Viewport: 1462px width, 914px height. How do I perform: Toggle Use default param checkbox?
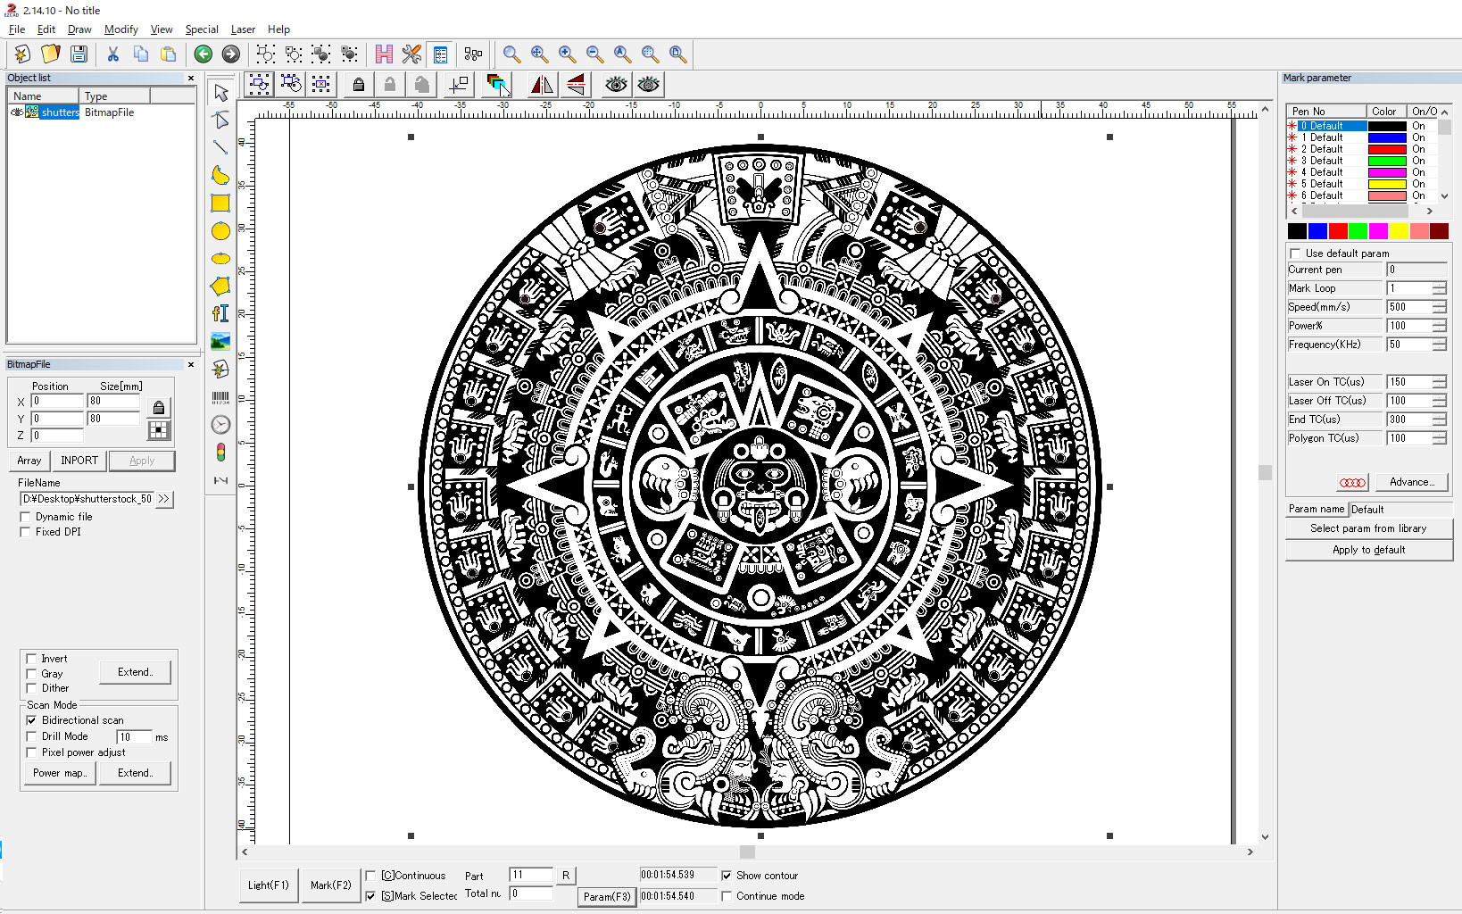1295,253
